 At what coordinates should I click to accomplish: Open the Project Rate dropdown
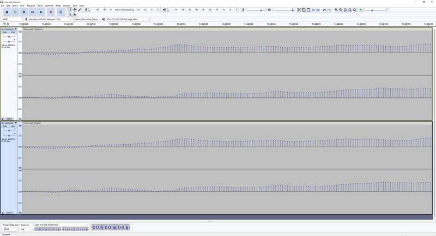10,229
